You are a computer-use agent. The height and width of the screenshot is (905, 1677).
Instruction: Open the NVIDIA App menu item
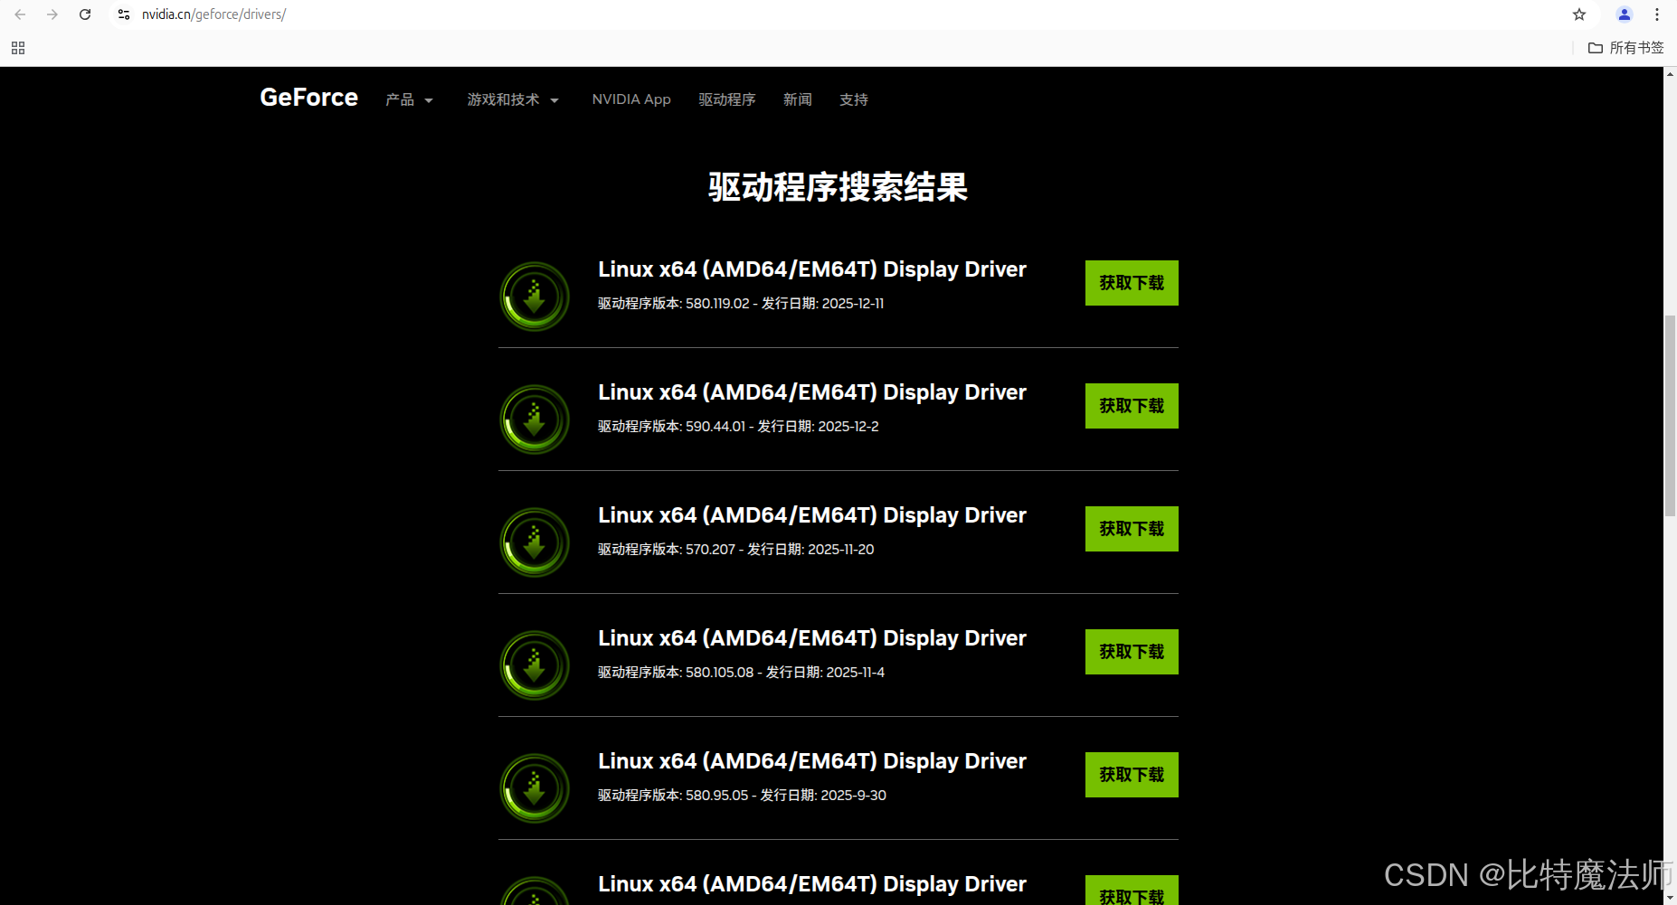(631, 99)
